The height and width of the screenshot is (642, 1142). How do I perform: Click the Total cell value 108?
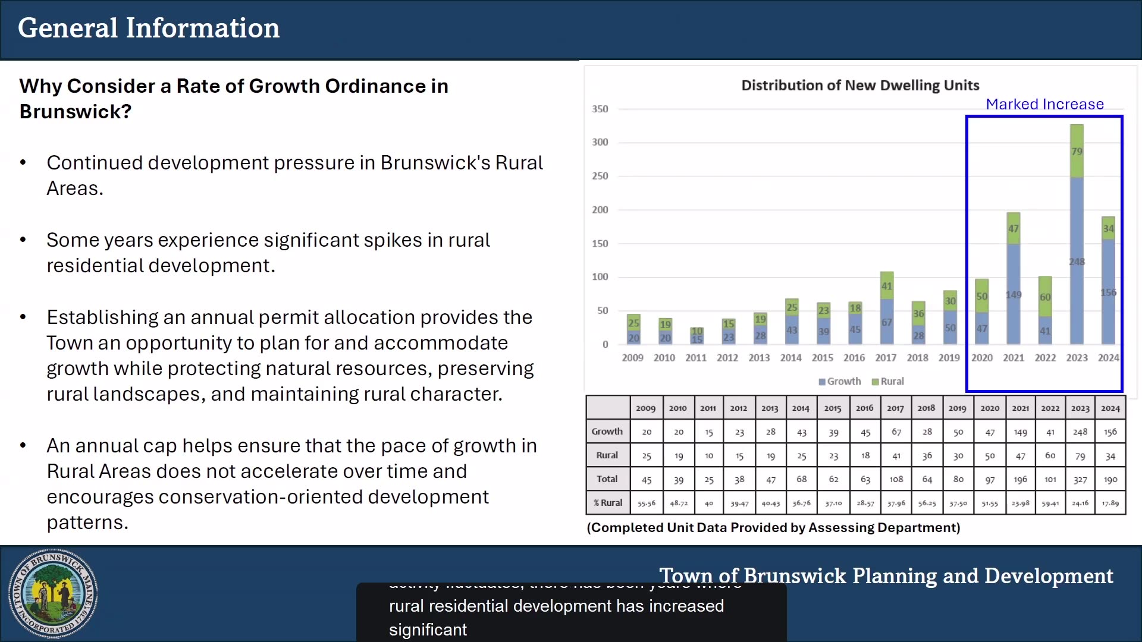tap(896, 480)
